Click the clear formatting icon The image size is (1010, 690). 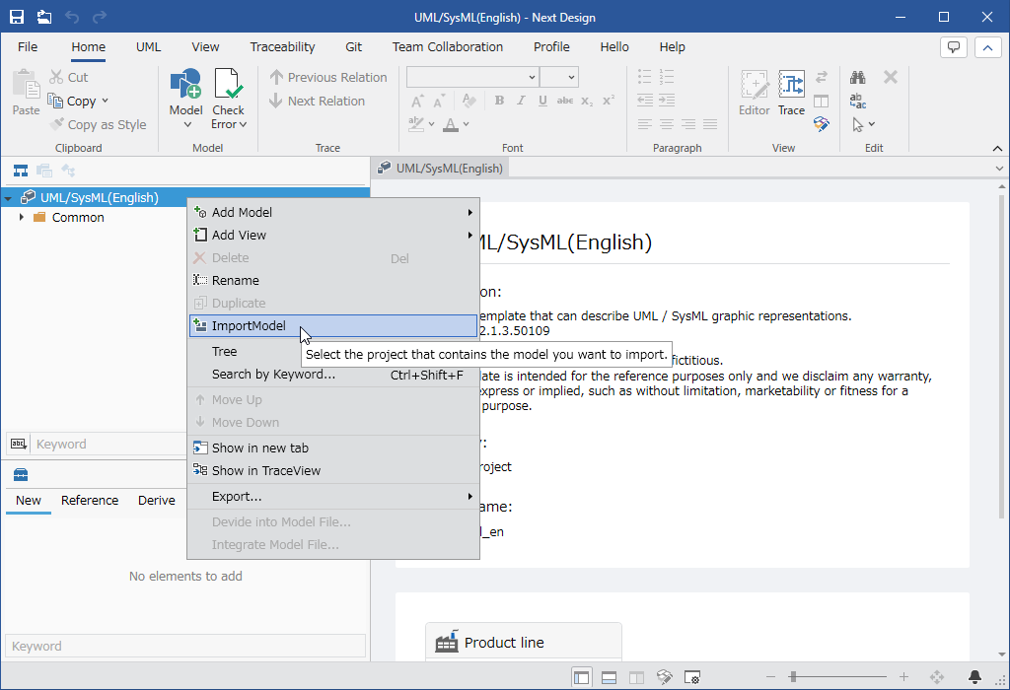469,101
